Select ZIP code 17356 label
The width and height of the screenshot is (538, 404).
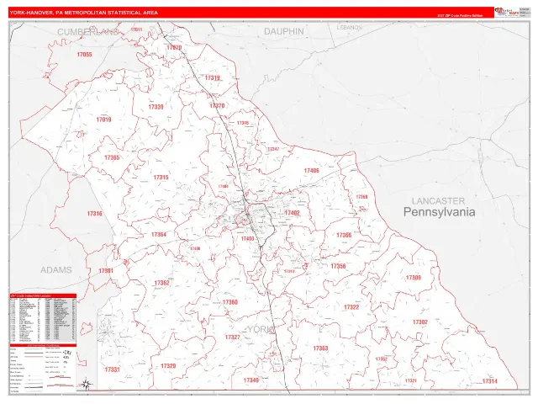tap(338, 266)
